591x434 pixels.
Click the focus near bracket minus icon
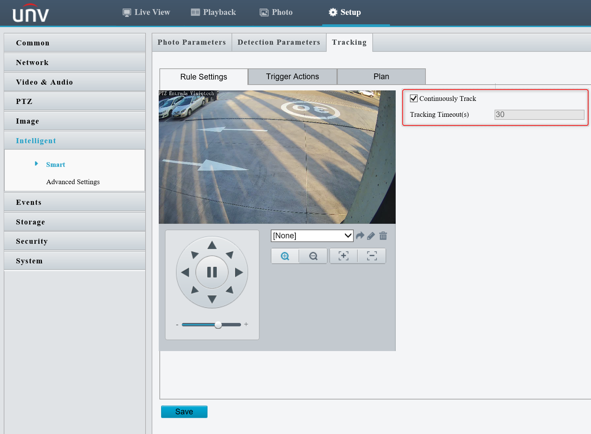tap(372, 256)
